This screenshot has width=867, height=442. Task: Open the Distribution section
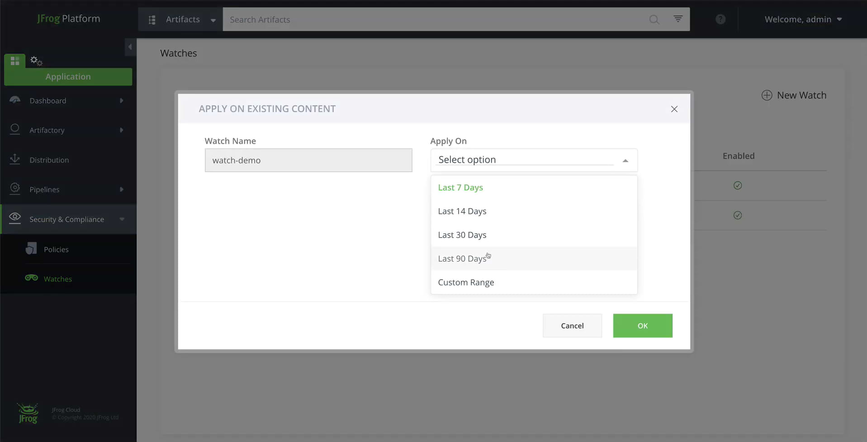(x=49, y=160)
